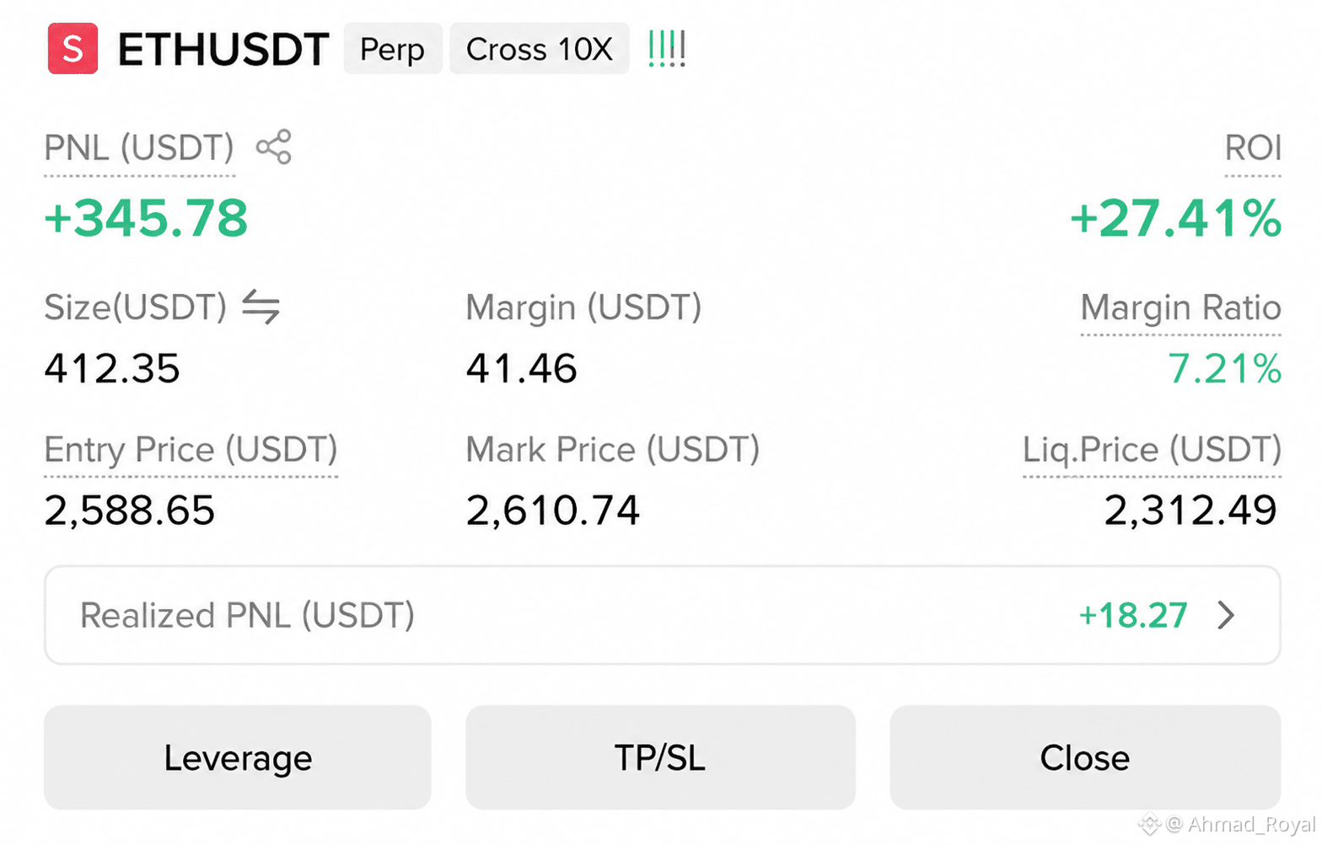Open the Leverage adjustment button
Image resolution: width=1322 pixels, height=845 pixels.
pos(238,757)
